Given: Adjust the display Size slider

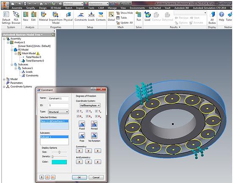Looking at the screenshot, I should point(59,152).
